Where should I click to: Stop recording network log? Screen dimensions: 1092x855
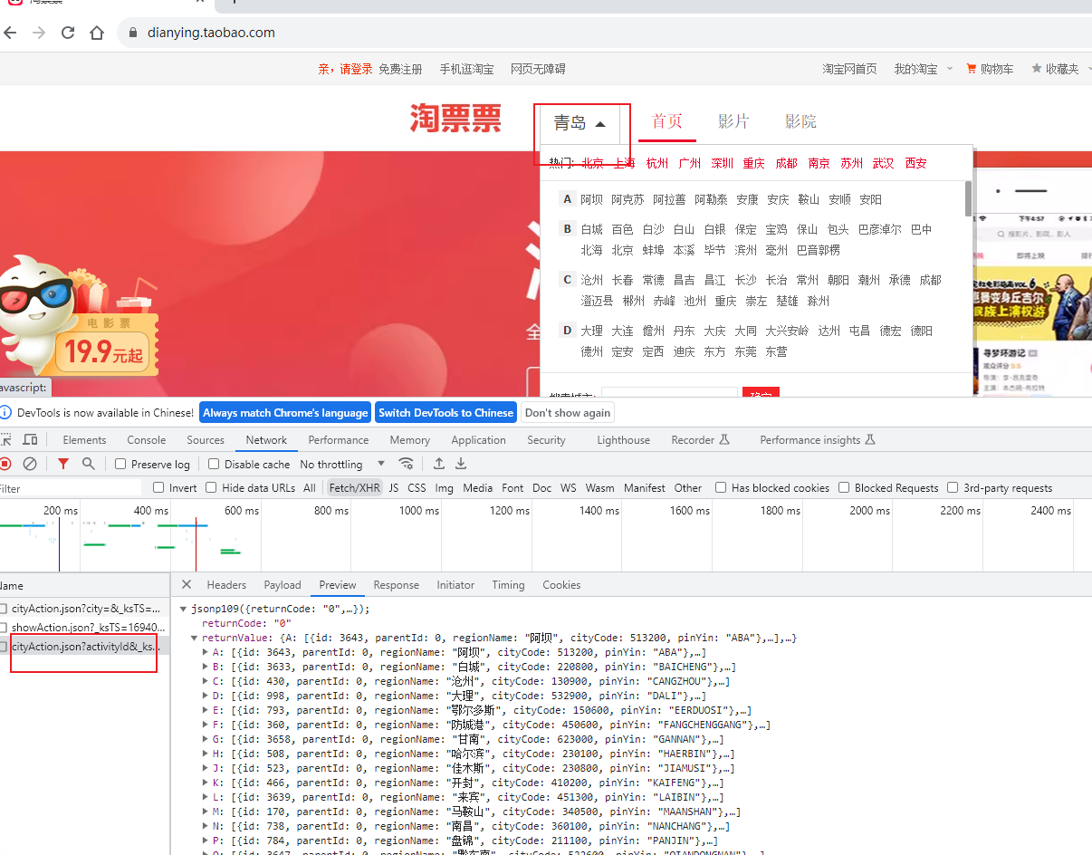[x=7, y=464]
